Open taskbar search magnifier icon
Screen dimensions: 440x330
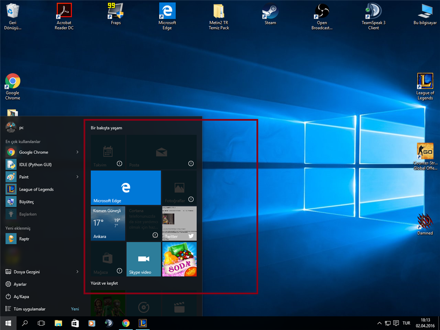[x=24, y=323]
